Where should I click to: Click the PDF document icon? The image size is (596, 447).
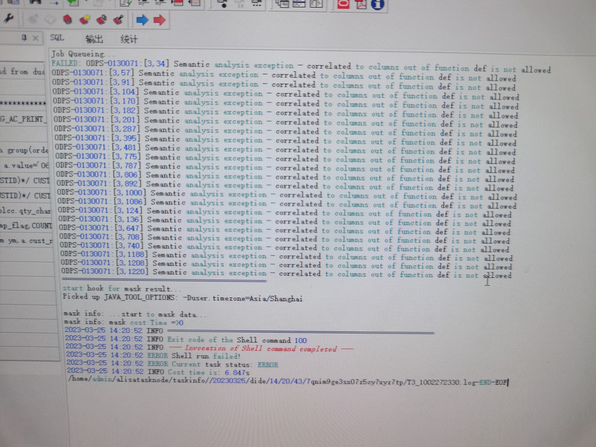pos(361,4)
